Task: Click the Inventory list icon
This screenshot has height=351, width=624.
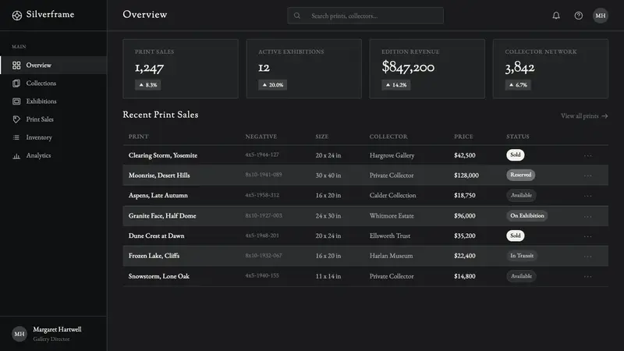Action: 16,137
